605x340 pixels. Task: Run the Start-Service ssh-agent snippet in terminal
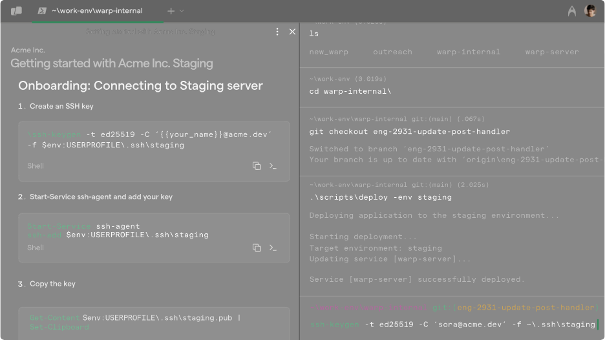[273, 248]
